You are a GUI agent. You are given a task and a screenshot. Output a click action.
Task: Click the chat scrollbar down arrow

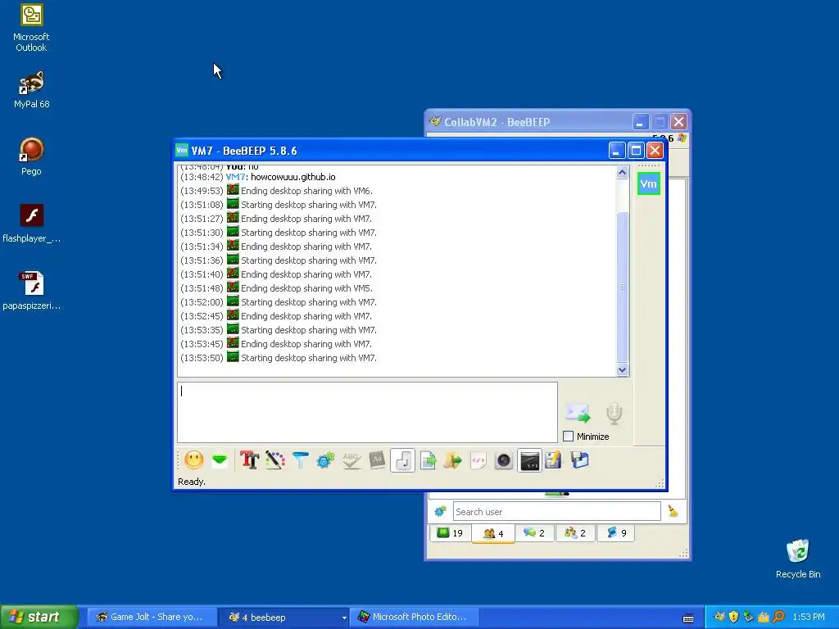[x=623, y=369]
